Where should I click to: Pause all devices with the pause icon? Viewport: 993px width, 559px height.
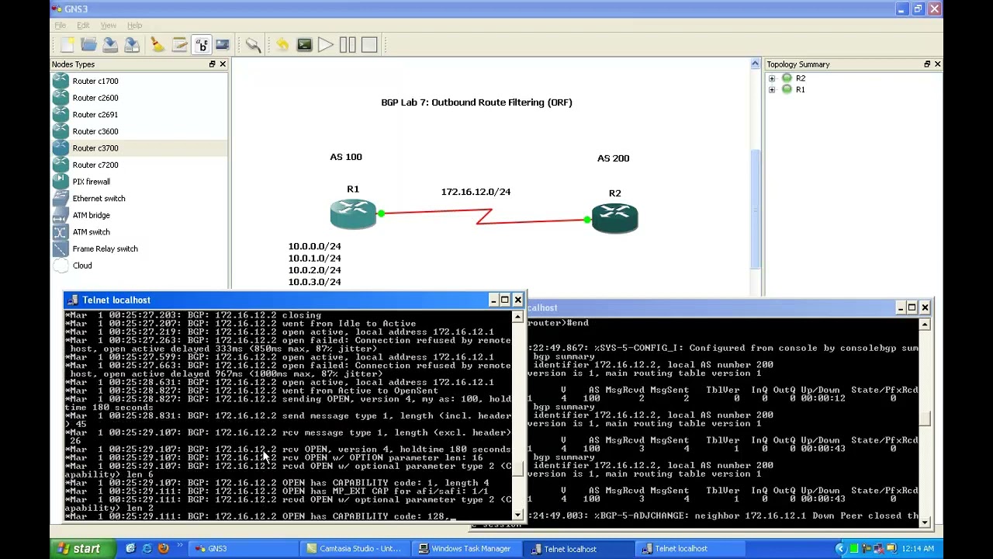(348, 45)
